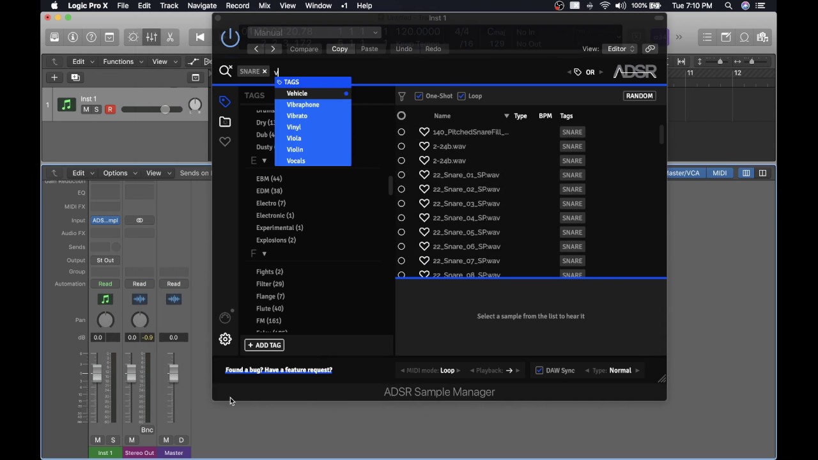Duplicate track button next to plus
This screenshot has height=460, width=818.
pos(75,77)
